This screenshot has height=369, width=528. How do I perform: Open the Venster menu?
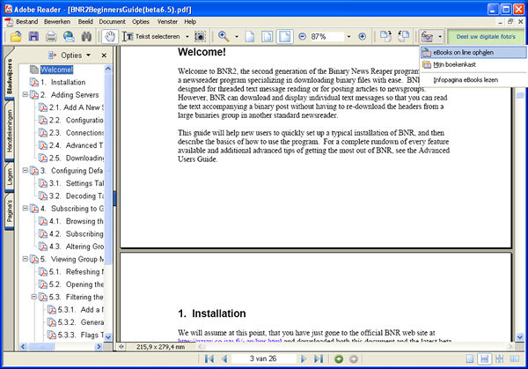point(167,21)
